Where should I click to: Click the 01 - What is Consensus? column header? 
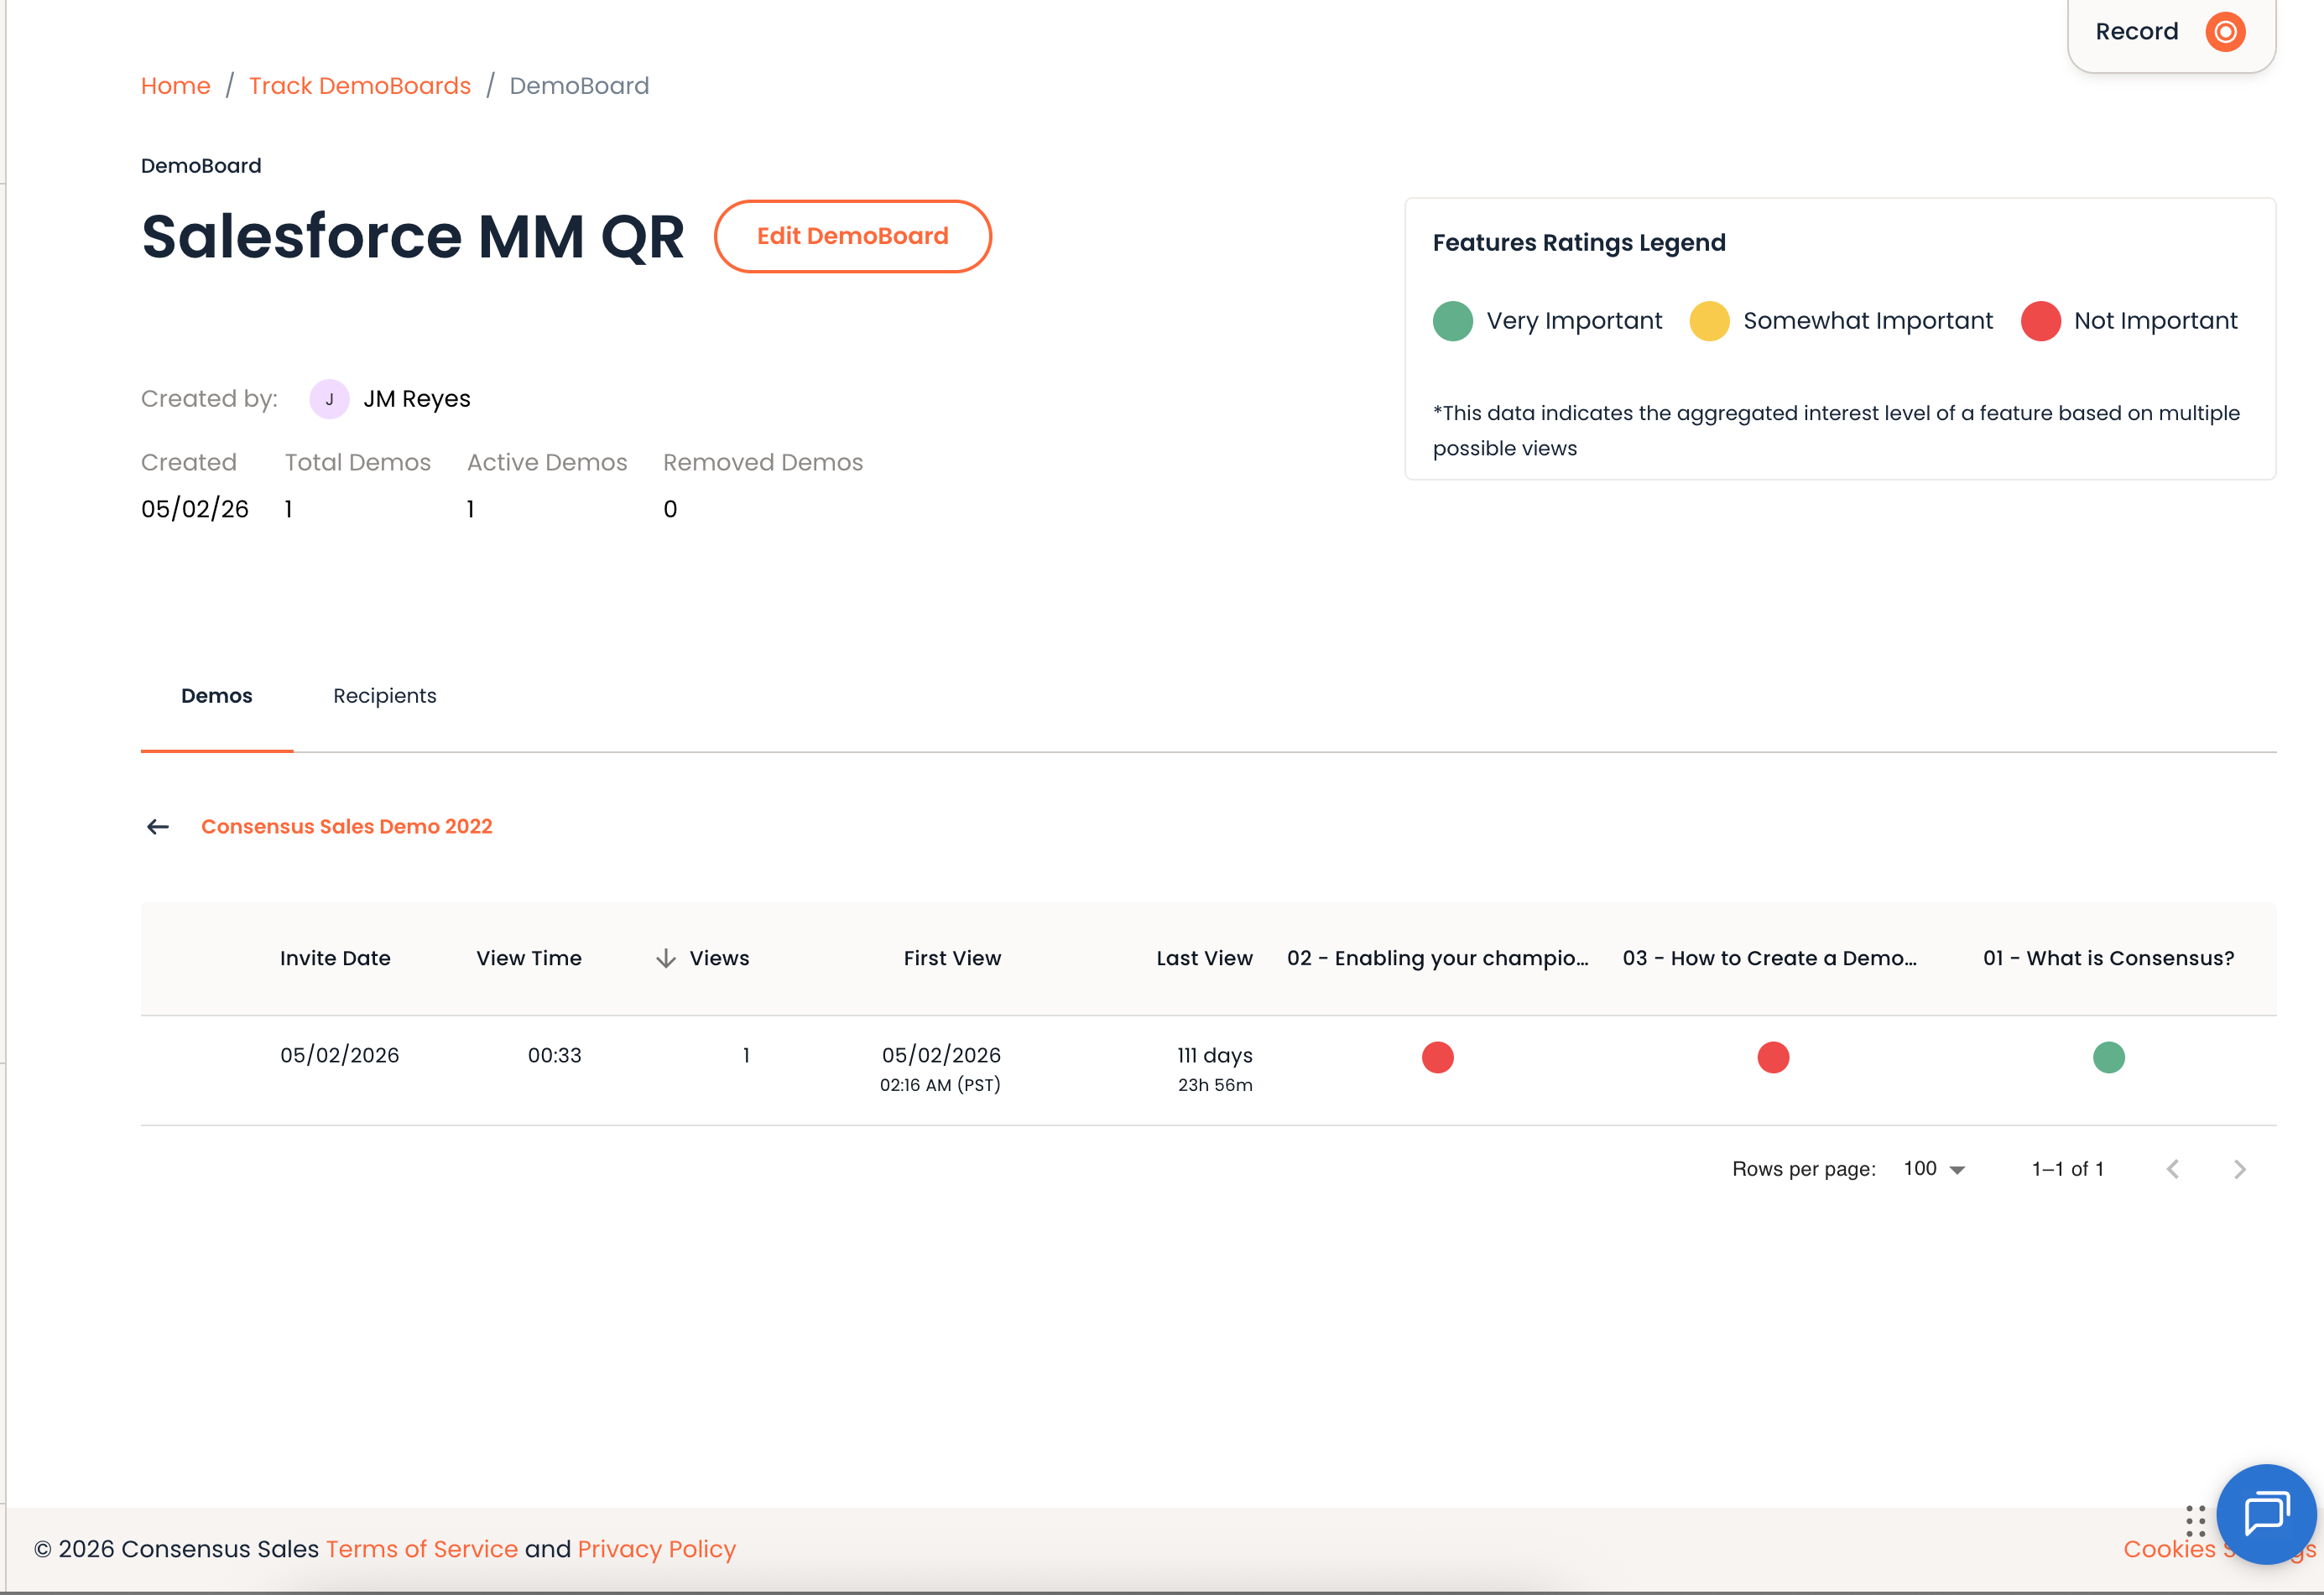click(x=2109, y=959)
